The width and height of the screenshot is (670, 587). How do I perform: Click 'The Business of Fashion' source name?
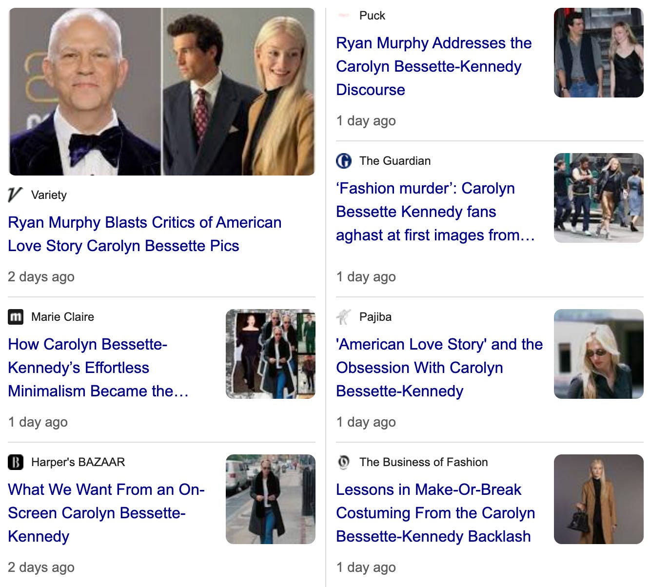pos(424,462)
